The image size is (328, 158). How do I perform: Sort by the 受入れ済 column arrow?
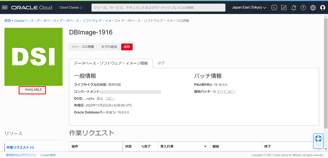tap(205, 146)
